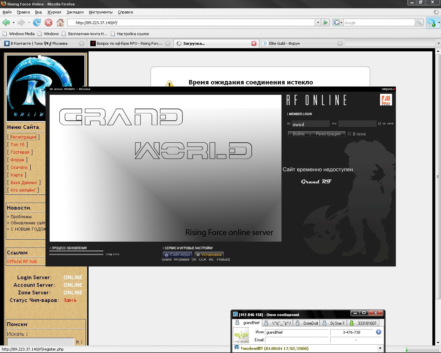Close the 'В Контакте' tab with its X
The image size is (441, 353).
82,43
